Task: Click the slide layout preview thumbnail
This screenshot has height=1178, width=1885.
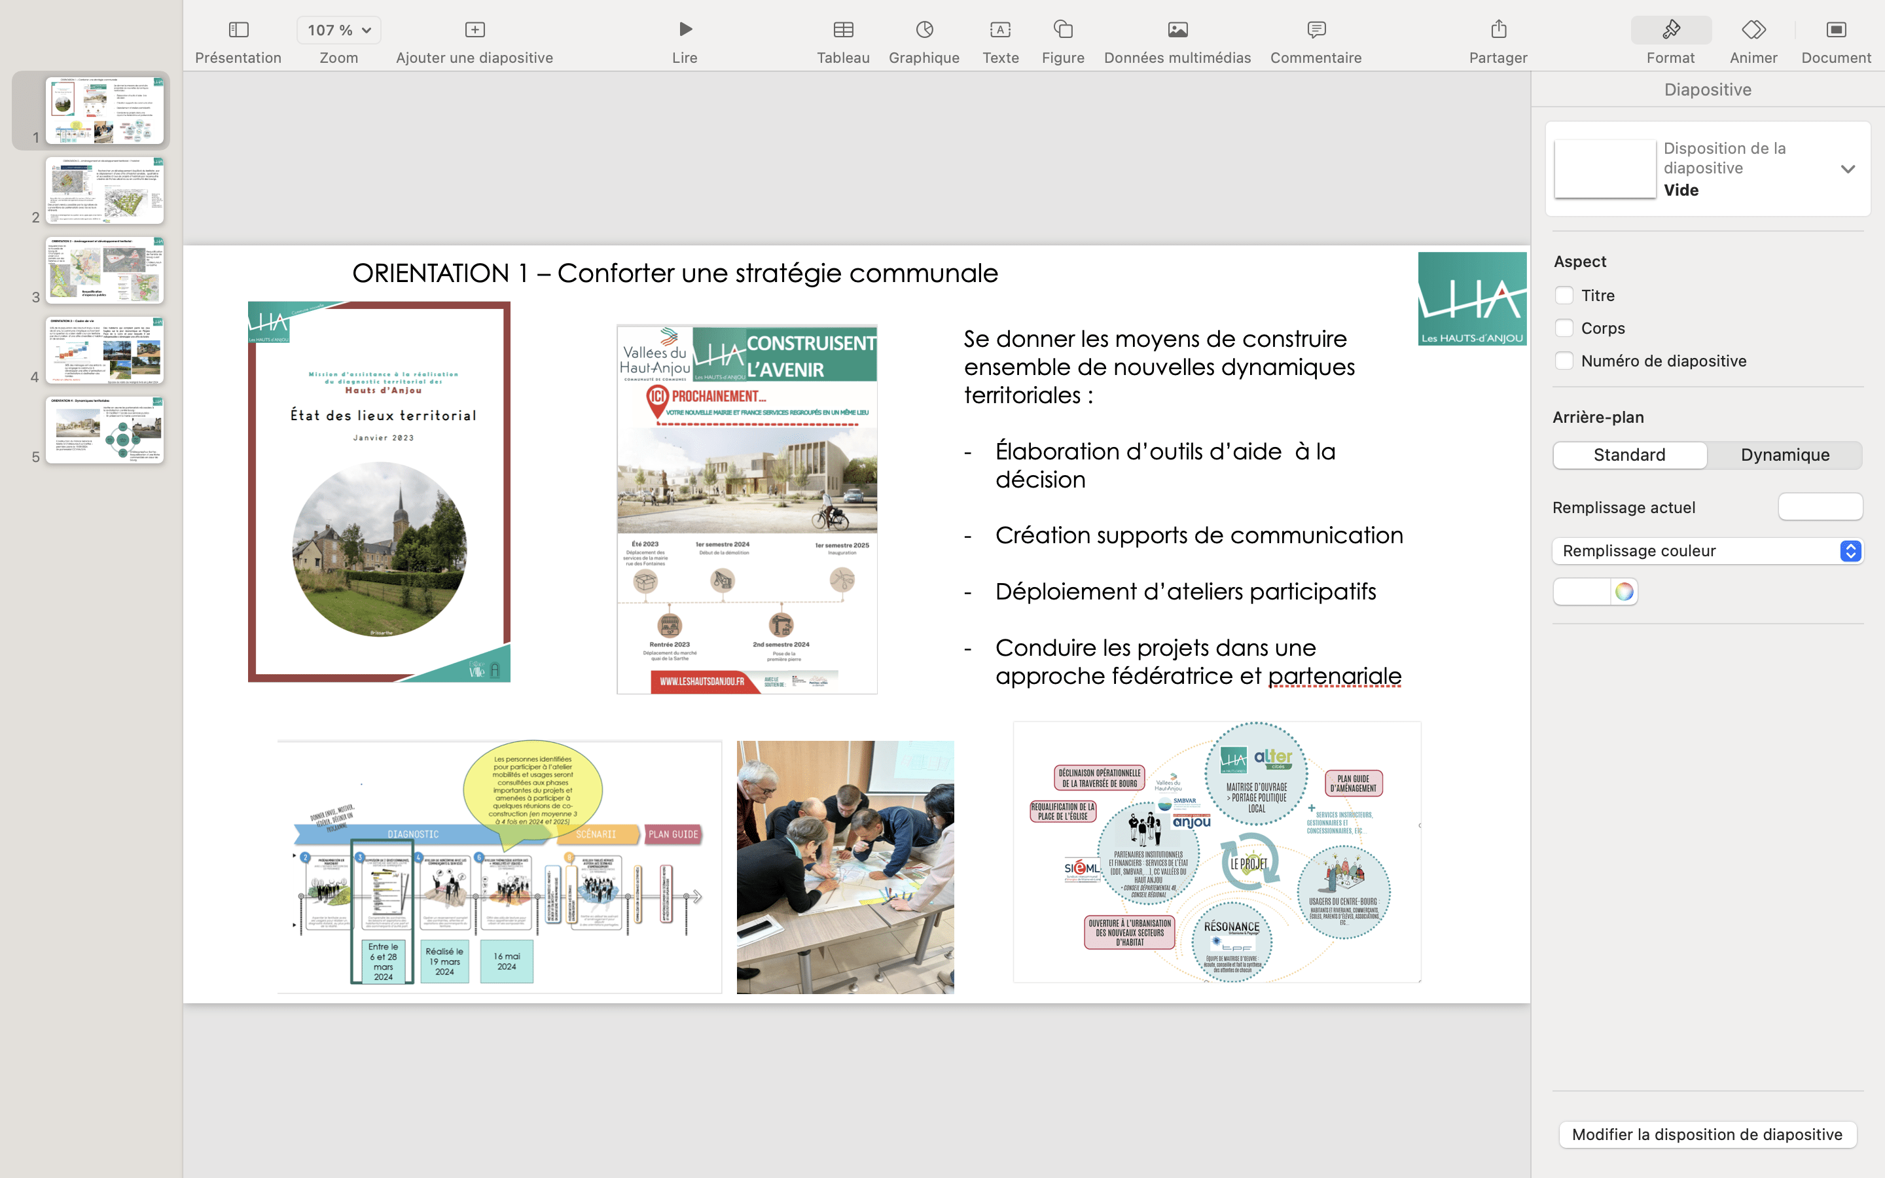Action: click(x=1605, y=169)
